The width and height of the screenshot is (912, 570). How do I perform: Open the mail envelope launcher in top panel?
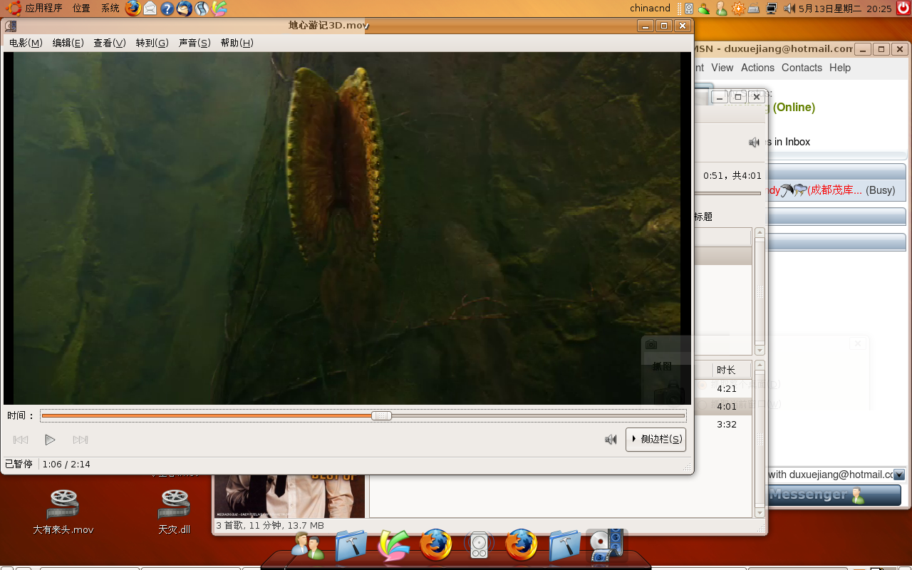tap(150, 9)
